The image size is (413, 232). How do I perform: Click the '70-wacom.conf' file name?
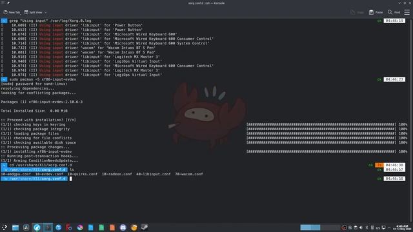pyautogui.click(x=189, y=174)
